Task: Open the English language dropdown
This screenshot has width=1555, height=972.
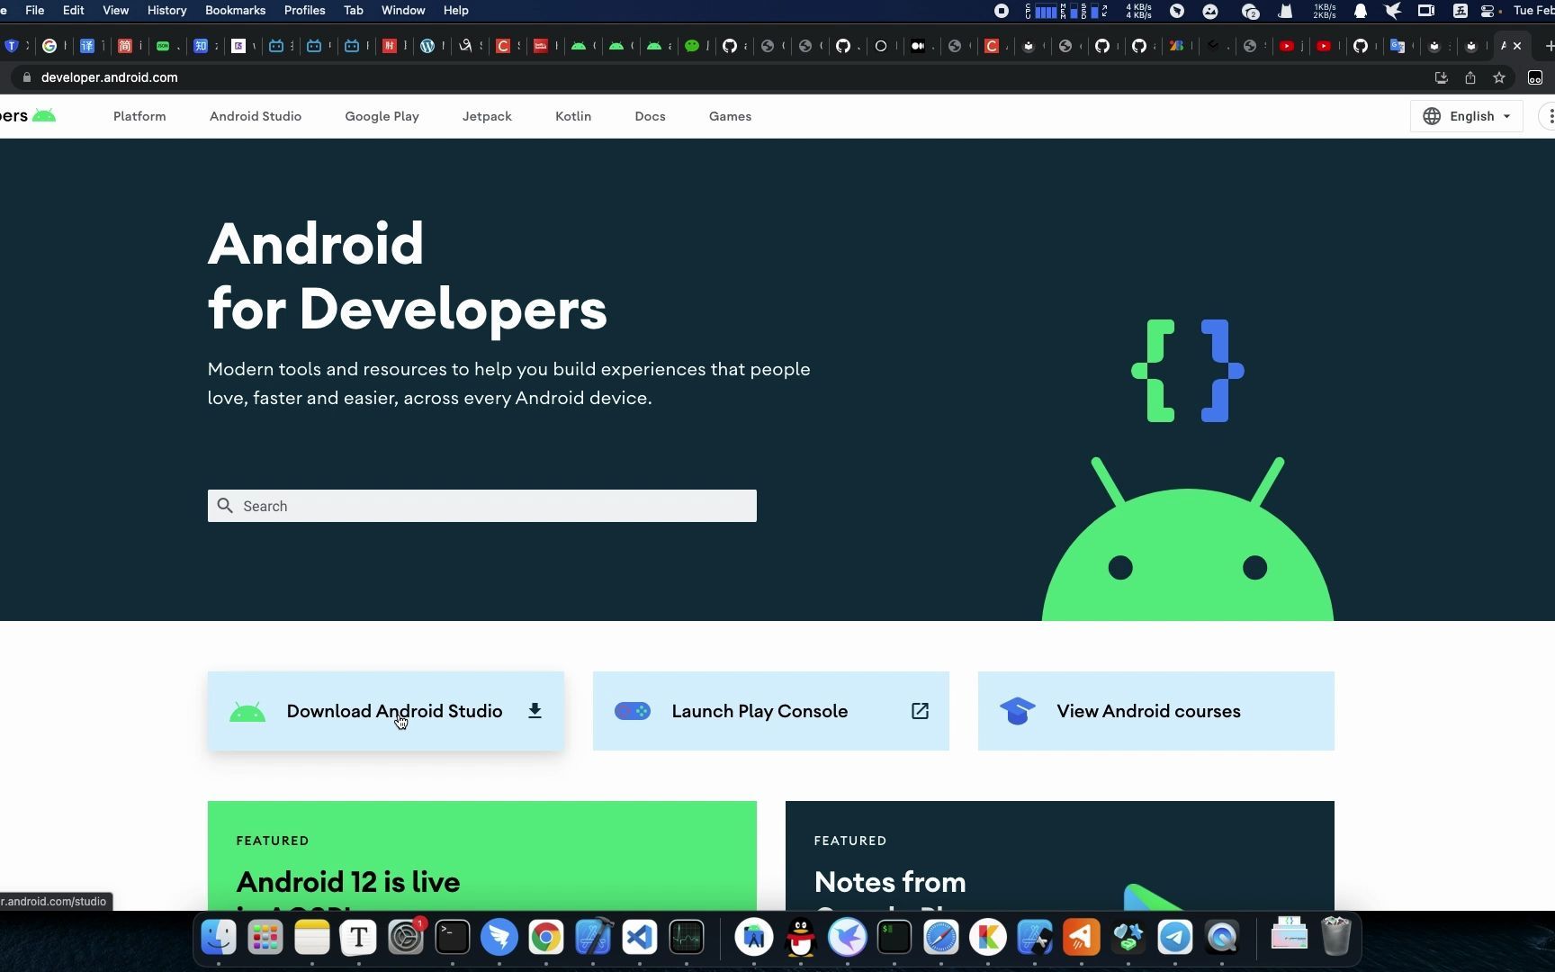Action: pos(1467,116)
